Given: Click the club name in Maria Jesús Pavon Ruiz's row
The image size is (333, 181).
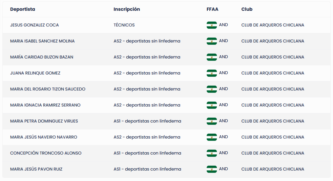Looking at the screenshot, I should (273, 169).
